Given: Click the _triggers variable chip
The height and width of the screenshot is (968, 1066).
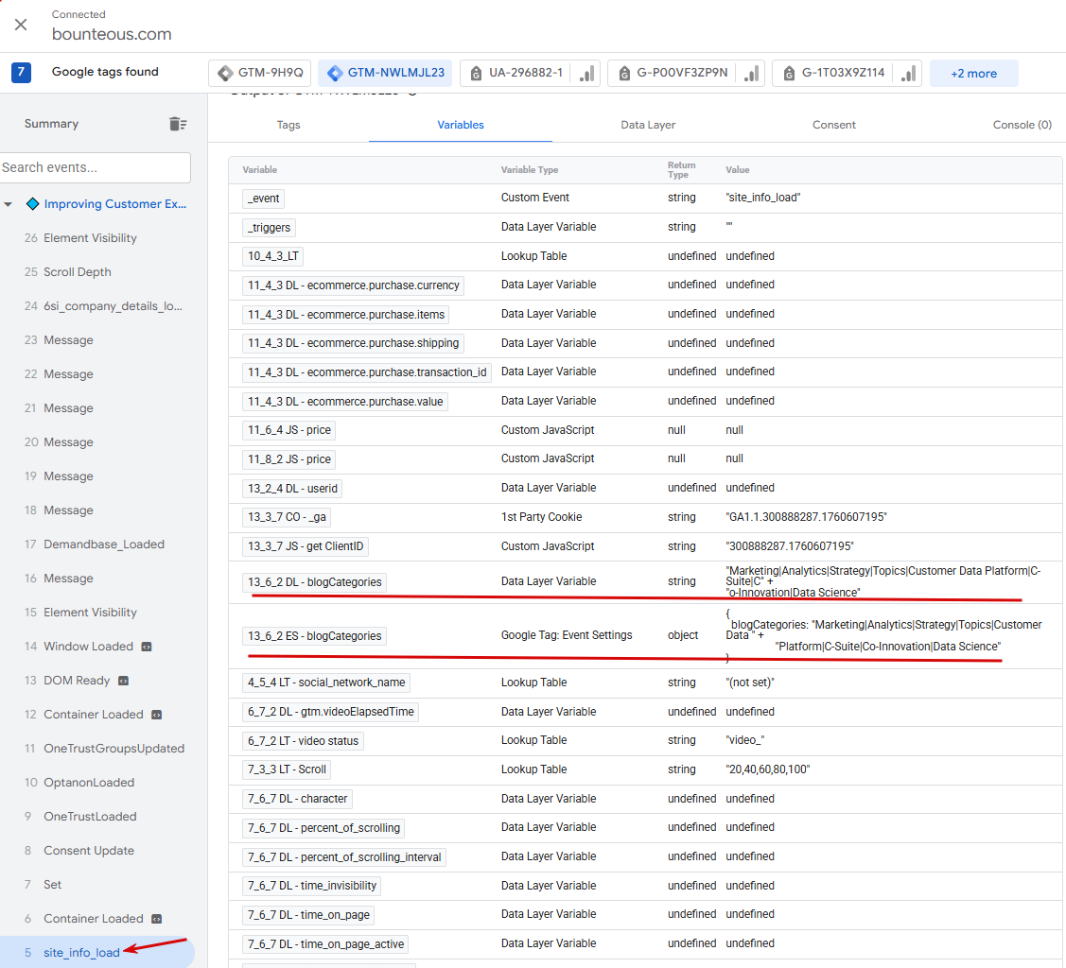Looking at the screenshot, I should pyautogui.click(x=270, y=228).
